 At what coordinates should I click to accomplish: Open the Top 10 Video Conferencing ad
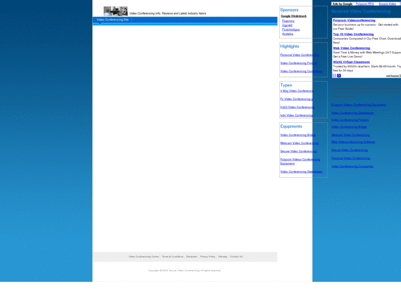point(353,34)
